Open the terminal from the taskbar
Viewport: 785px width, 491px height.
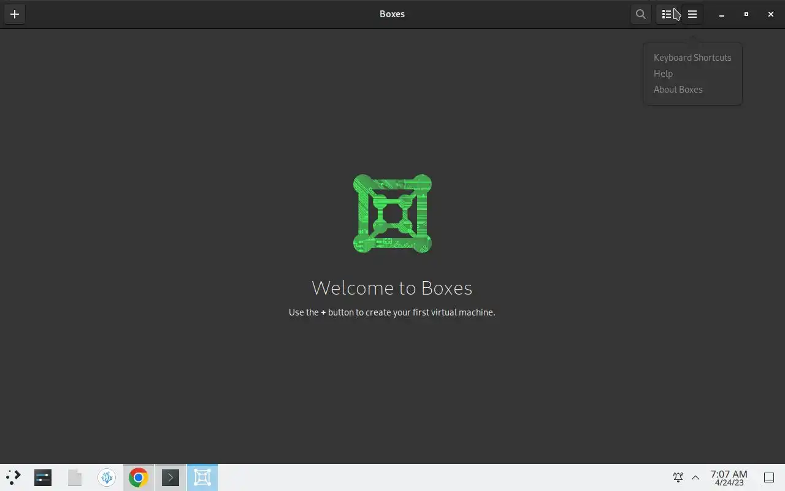[x=170, y=477]
